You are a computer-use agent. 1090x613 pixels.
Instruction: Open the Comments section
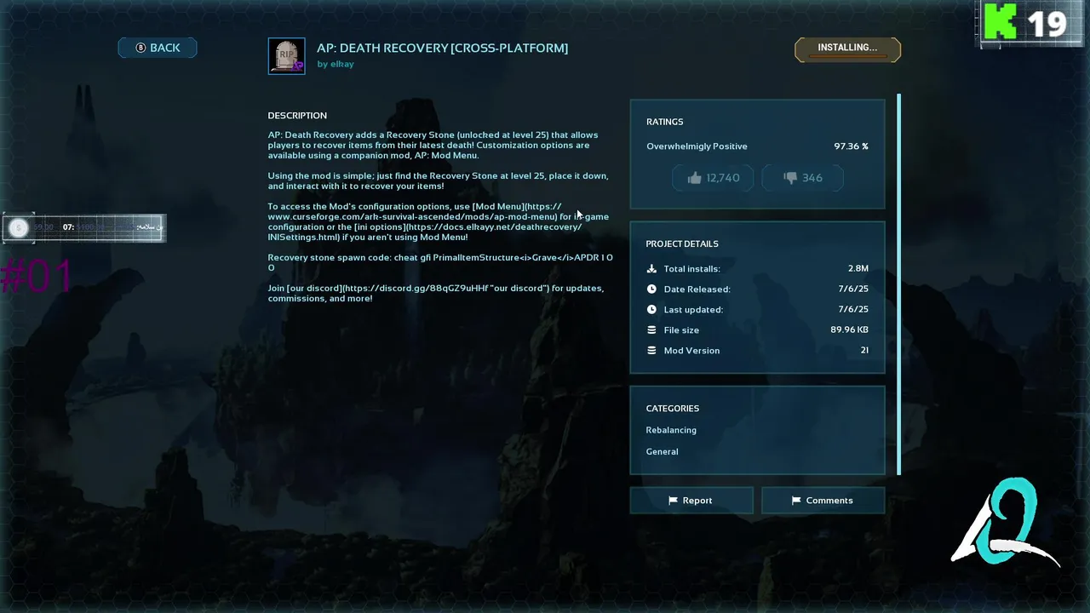[x=823, y=501]
